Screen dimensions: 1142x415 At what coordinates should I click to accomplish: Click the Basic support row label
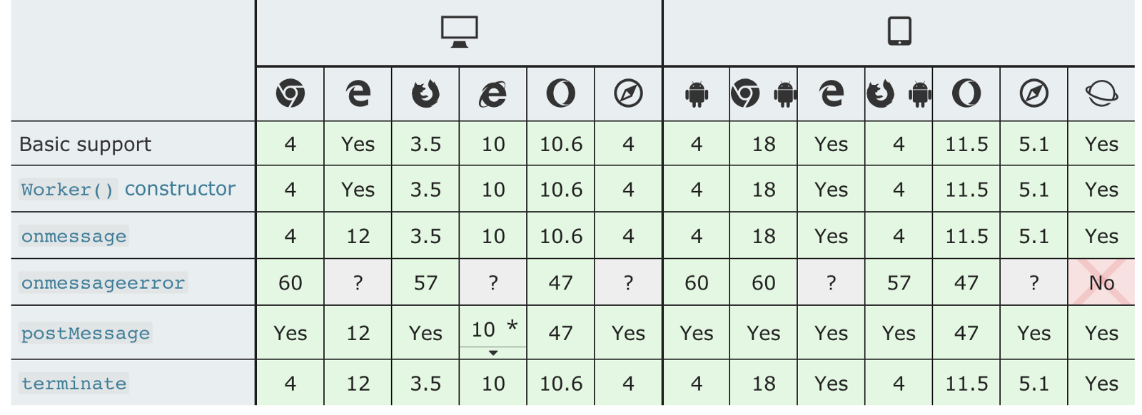[86, 144]
